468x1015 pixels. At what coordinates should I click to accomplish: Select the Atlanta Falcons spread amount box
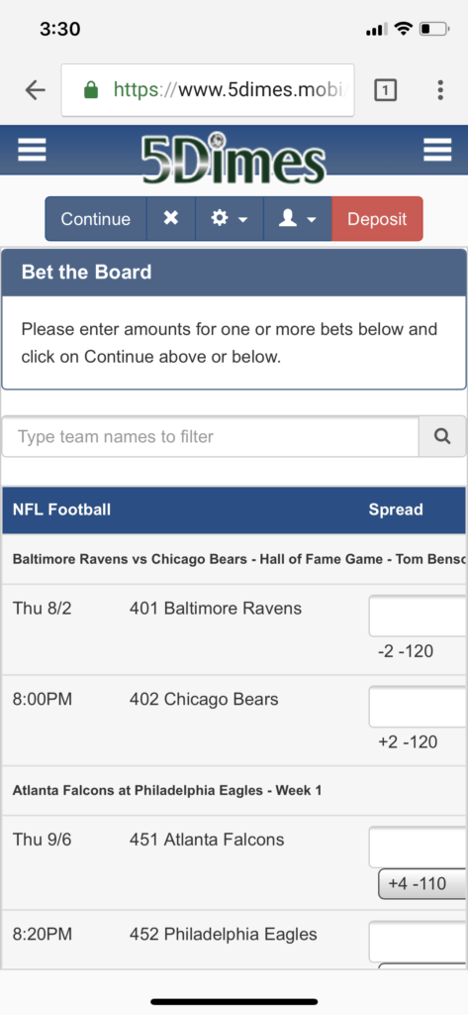[418, 846]
